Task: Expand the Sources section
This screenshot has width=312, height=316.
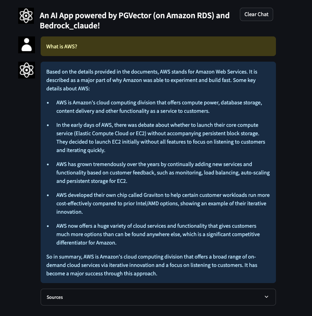Action: pyautogui.click(x=158, y=297)
